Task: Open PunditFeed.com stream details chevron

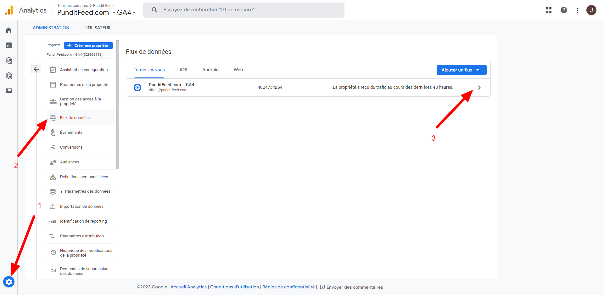Action: coord(479,88)
